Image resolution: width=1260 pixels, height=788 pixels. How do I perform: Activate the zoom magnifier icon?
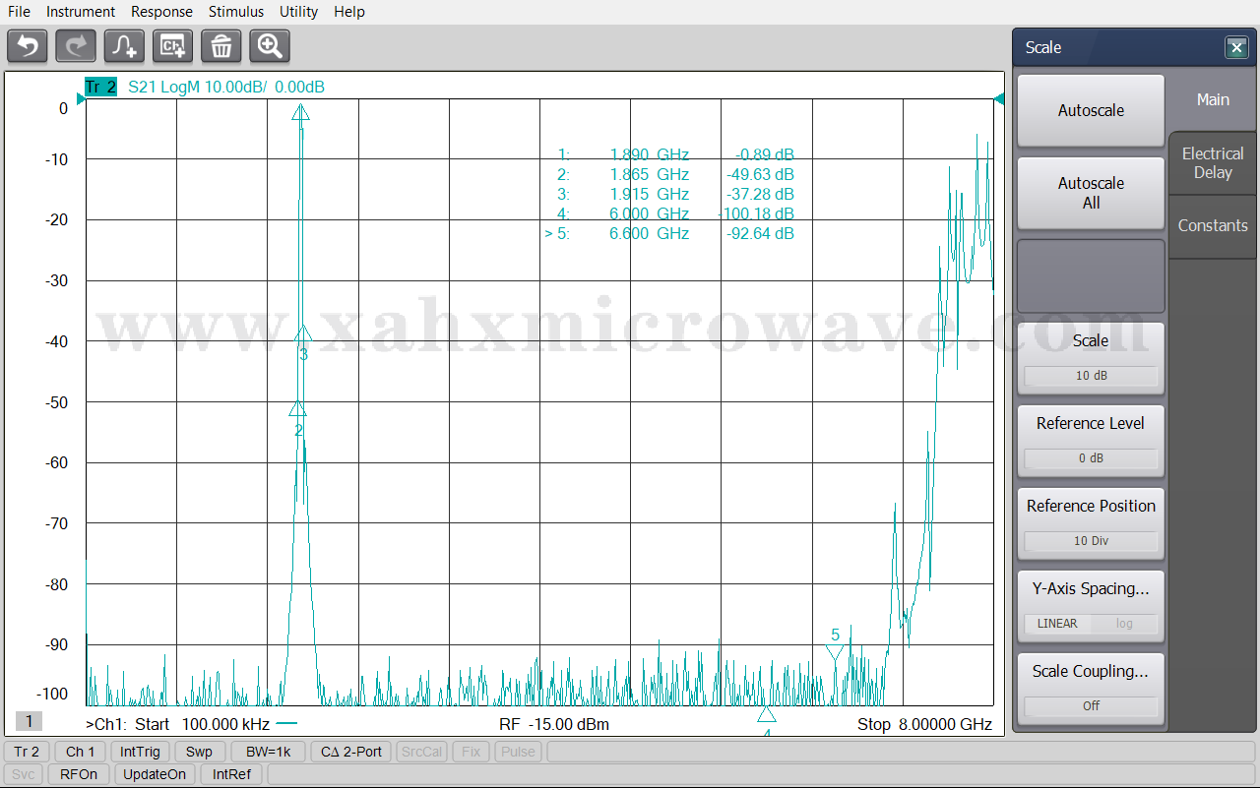pos(269,46)
